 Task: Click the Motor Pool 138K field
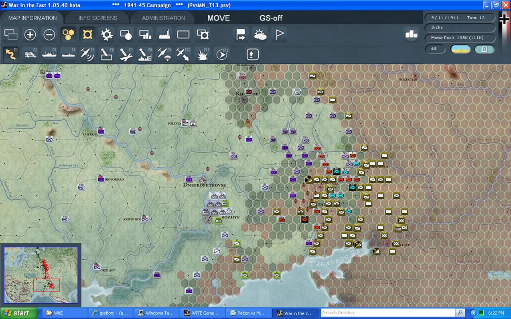460,38
